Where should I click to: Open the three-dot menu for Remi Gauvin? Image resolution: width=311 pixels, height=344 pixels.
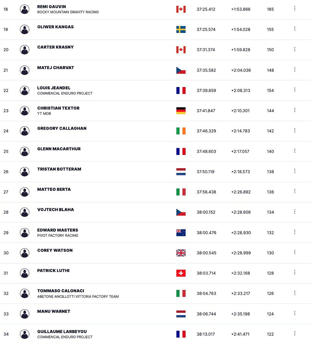295,9
